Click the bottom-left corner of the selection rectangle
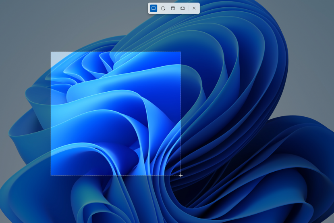This screenshot has width=334, height=223. (51, 175)
